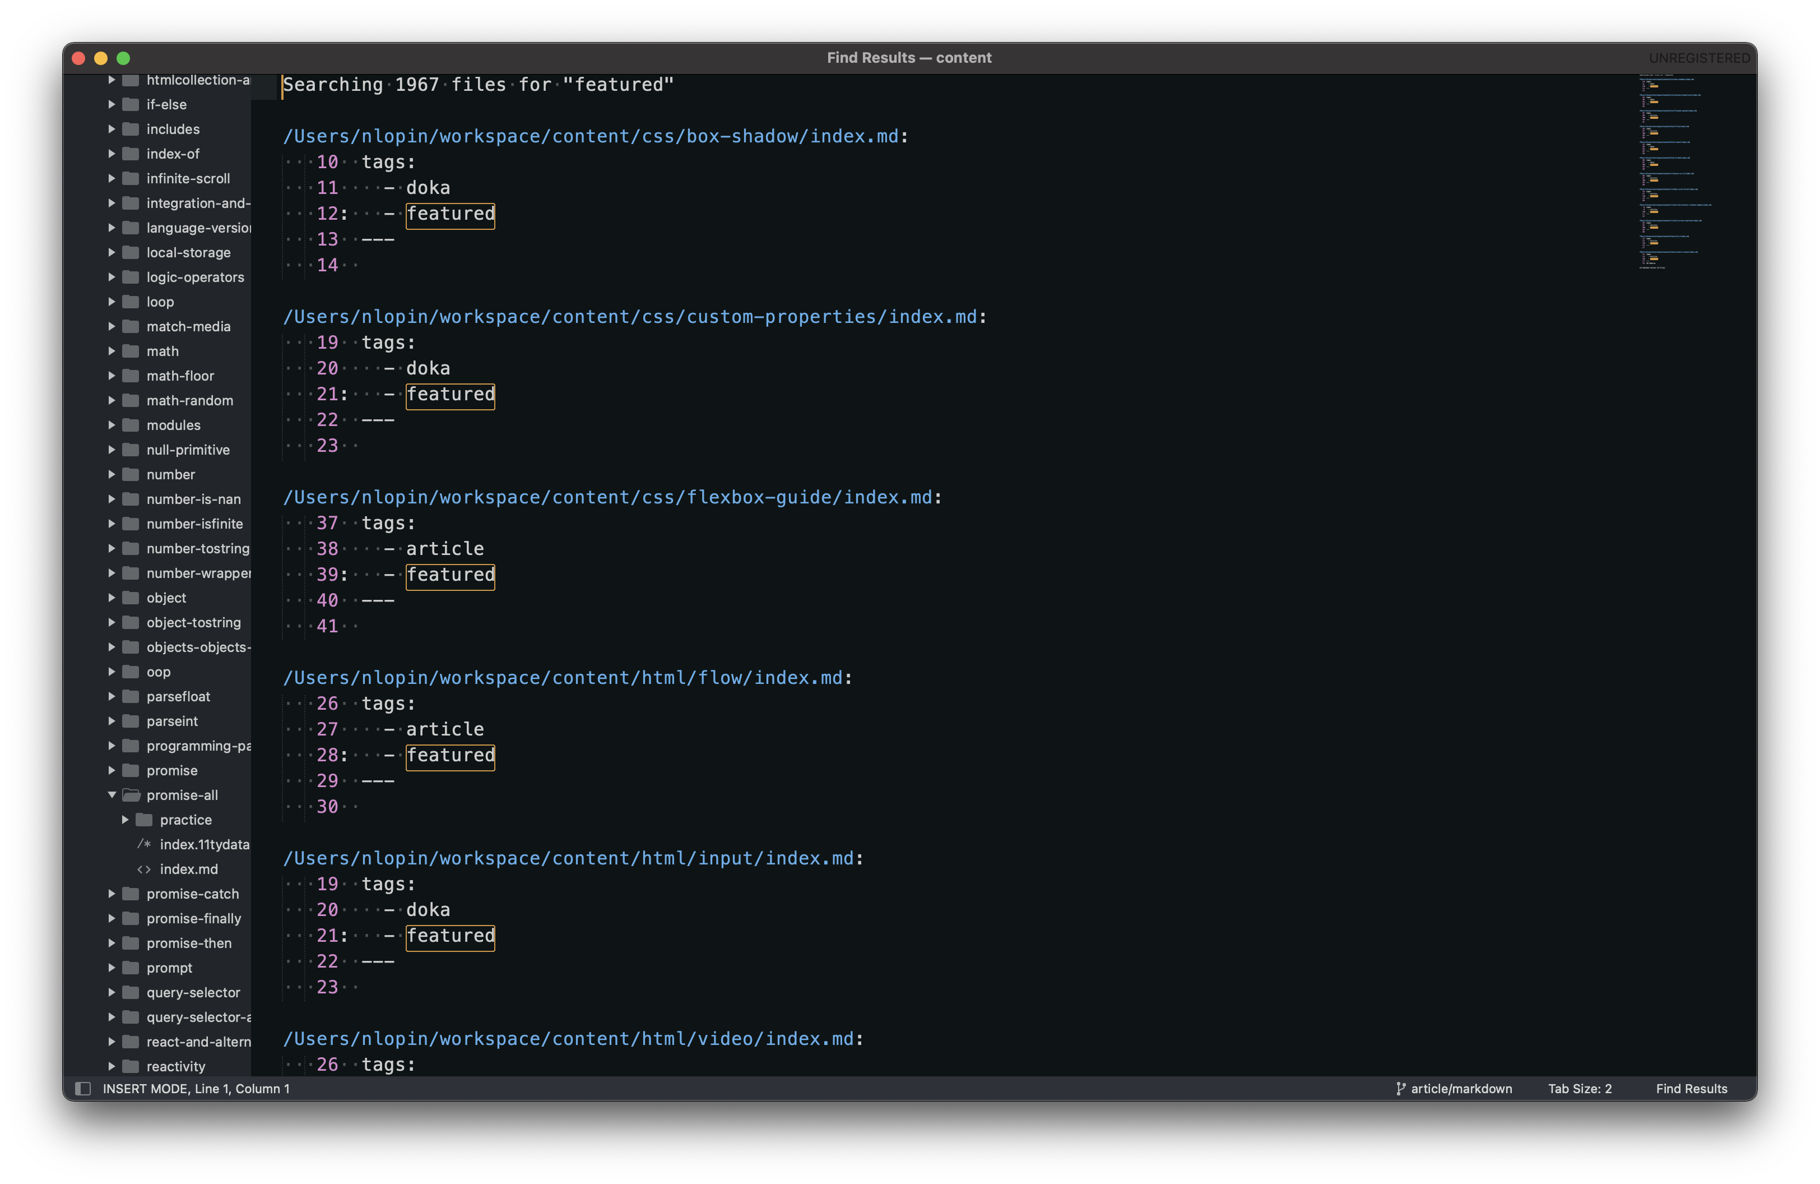Image resolution: width=1820 pixels, height=1184 pixels.
Task: Click the article/markdown branch name
Action: (1461, 1088)
